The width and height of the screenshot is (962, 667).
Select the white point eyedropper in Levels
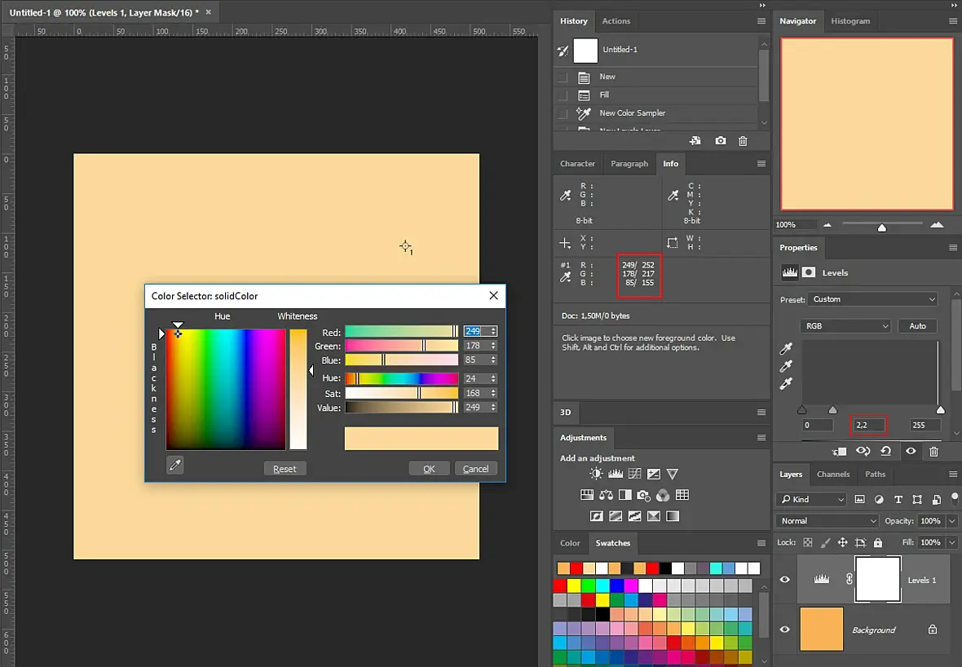click(786, 384)
